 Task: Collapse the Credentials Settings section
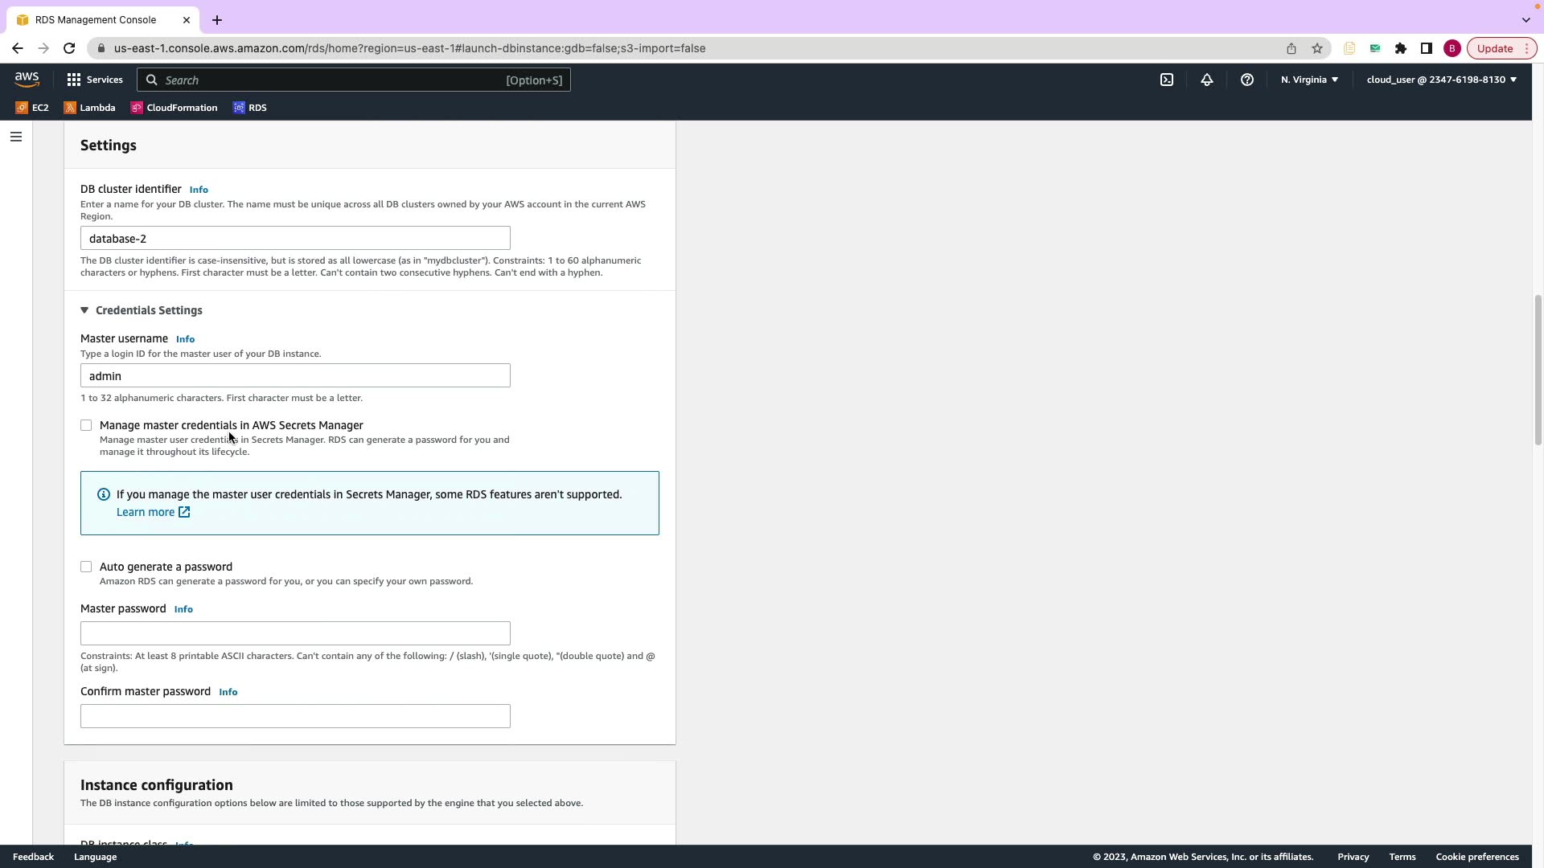(141, 310)
